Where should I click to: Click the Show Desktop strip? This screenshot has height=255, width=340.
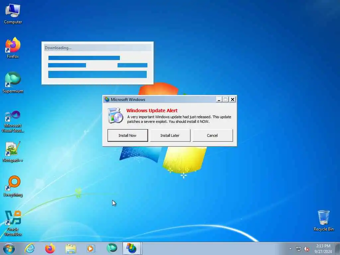[338, 248]
